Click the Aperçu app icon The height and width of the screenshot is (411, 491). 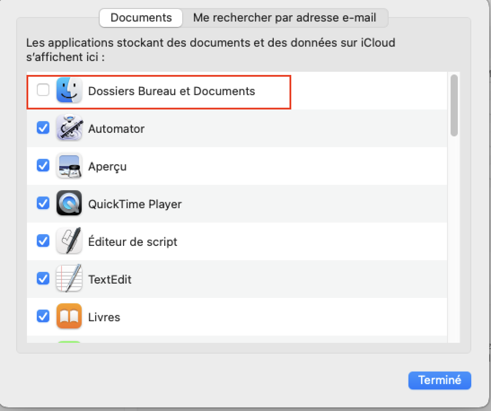point(69,166)
